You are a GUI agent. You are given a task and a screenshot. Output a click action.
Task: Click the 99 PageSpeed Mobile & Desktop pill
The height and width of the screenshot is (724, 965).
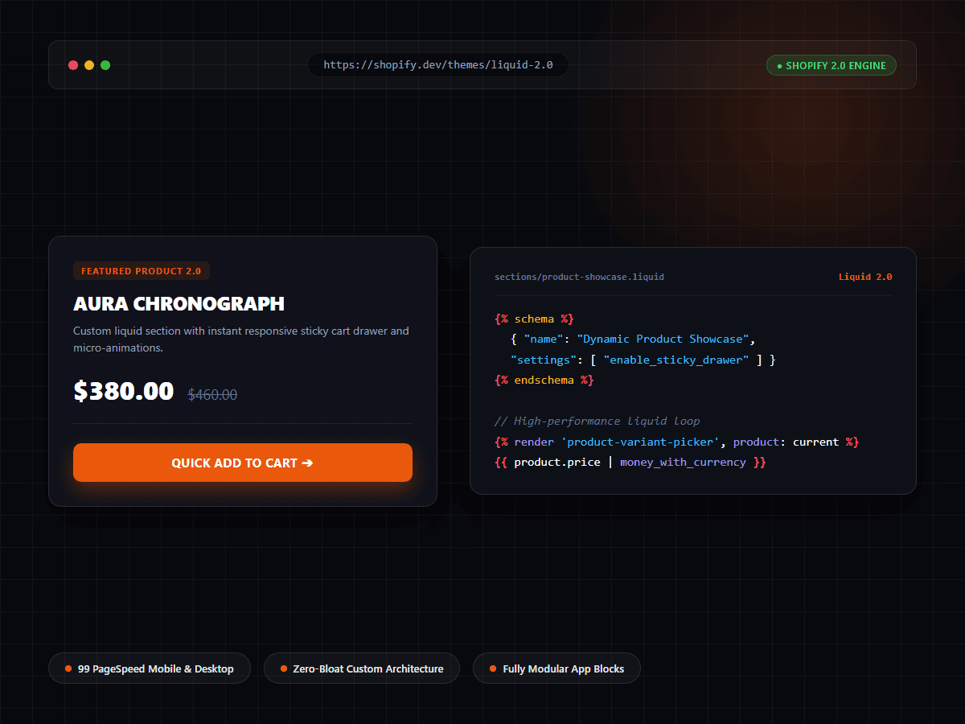[x=150, y=668]
